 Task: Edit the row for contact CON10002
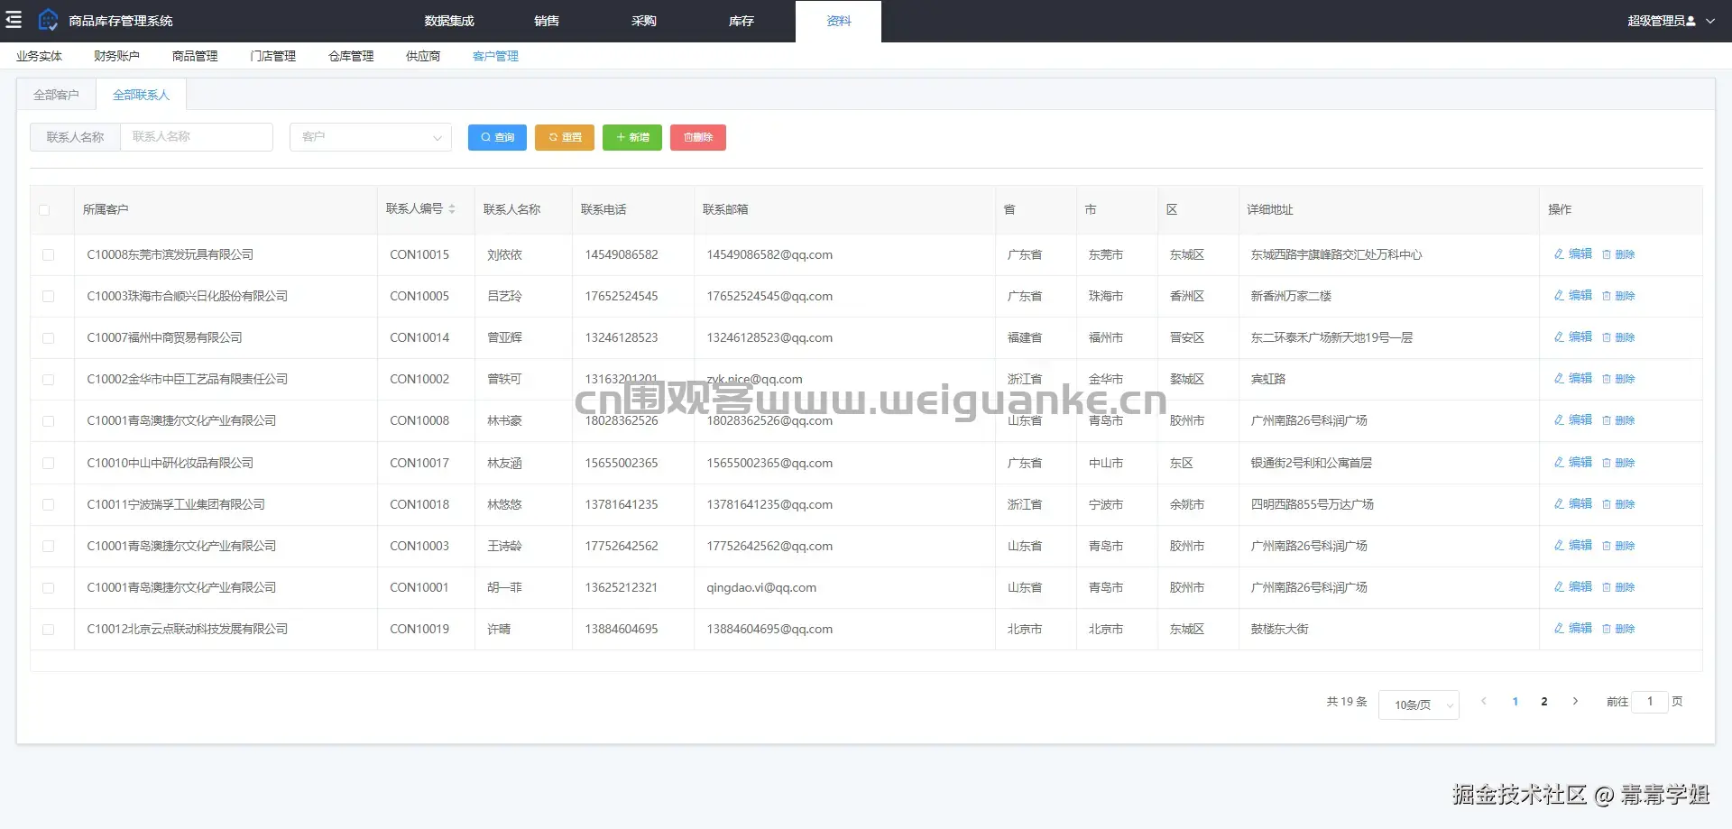[x=1573, y=379]
